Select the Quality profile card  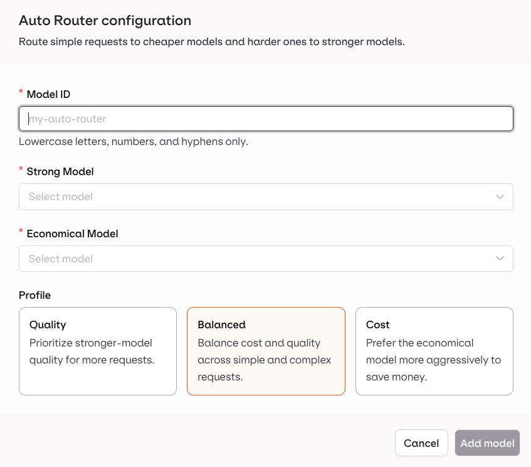coord(97,350)
